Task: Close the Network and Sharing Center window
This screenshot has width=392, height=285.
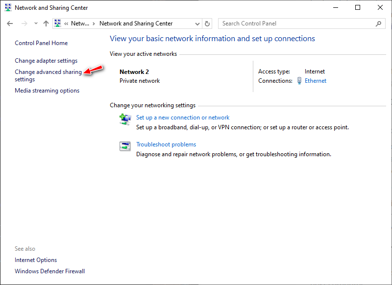Action: click(380, 7)
